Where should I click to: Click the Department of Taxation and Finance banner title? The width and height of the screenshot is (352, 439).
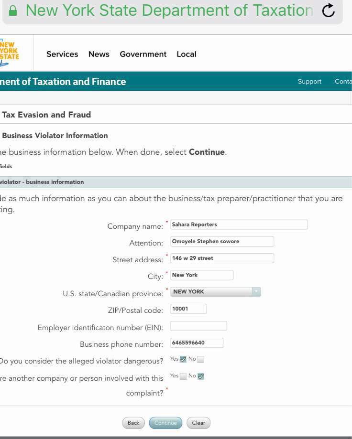click(x=63, y=82)
